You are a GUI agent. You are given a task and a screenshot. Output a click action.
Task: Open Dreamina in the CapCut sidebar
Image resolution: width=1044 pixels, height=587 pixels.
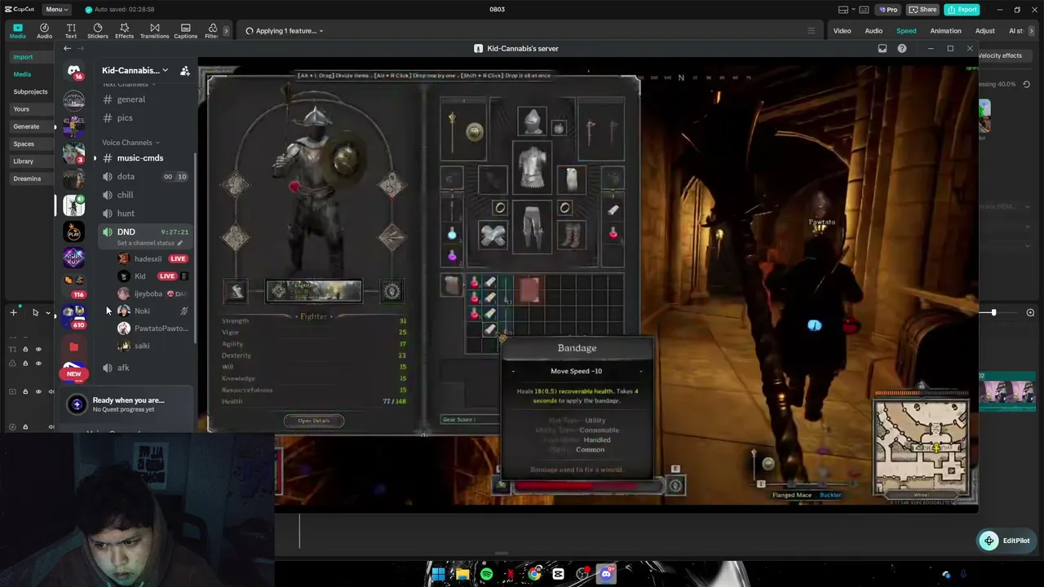click(27, 179)
